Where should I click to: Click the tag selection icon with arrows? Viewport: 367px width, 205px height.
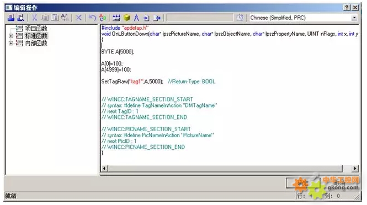116,18
